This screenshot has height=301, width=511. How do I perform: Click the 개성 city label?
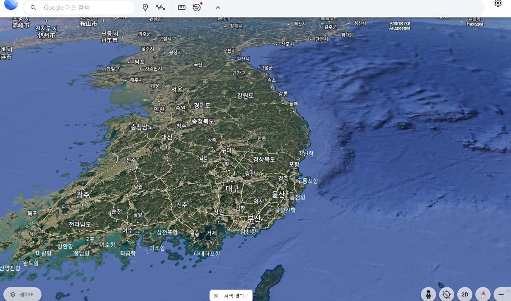155,86
